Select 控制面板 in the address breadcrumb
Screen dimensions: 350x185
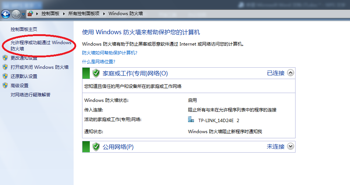(50, 14)
